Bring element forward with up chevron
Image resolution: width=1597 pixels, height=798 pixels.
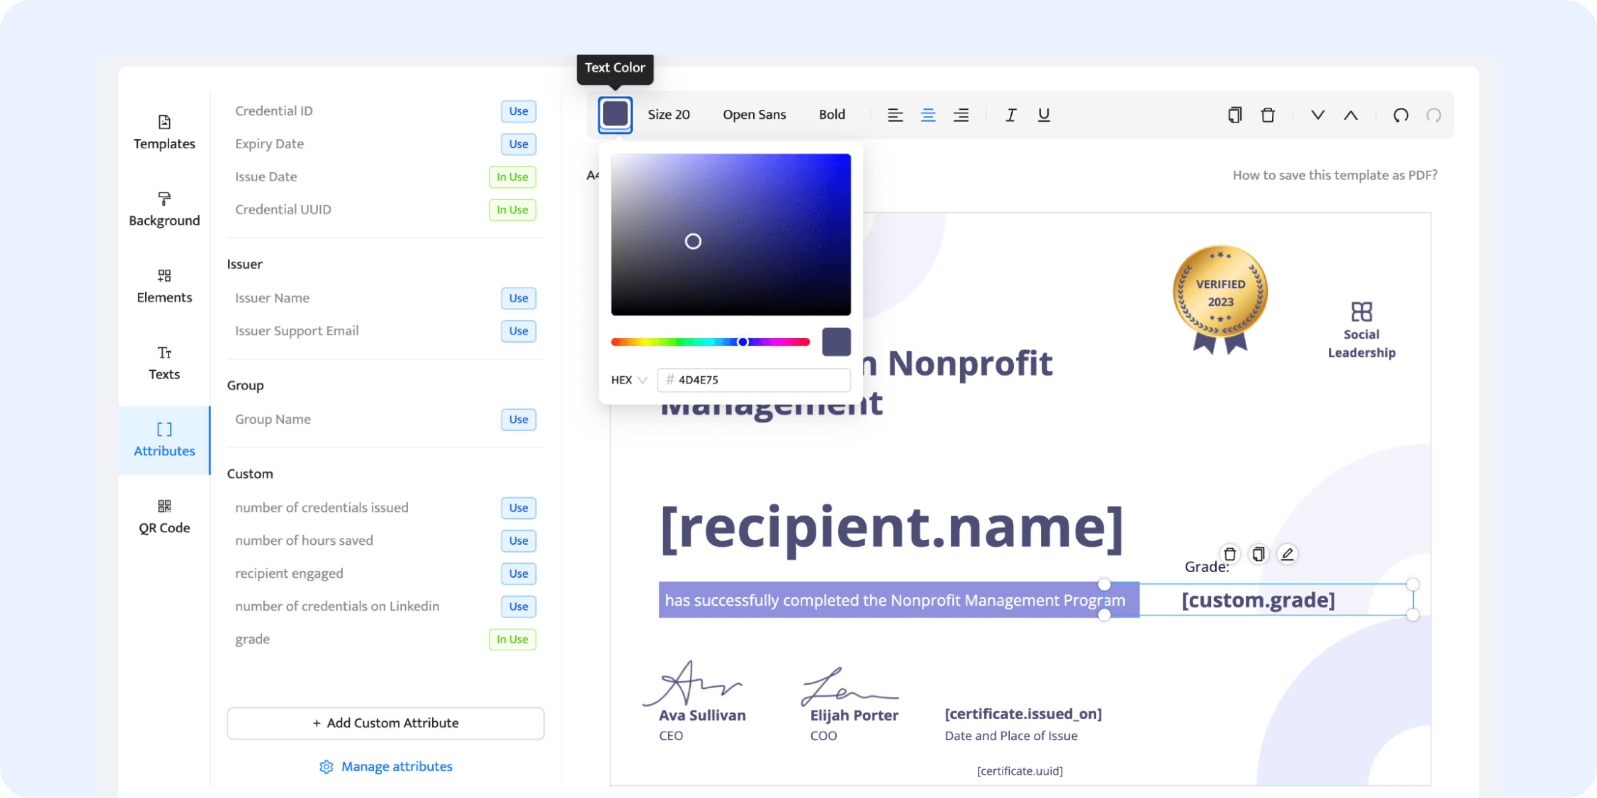[1350, 115]
